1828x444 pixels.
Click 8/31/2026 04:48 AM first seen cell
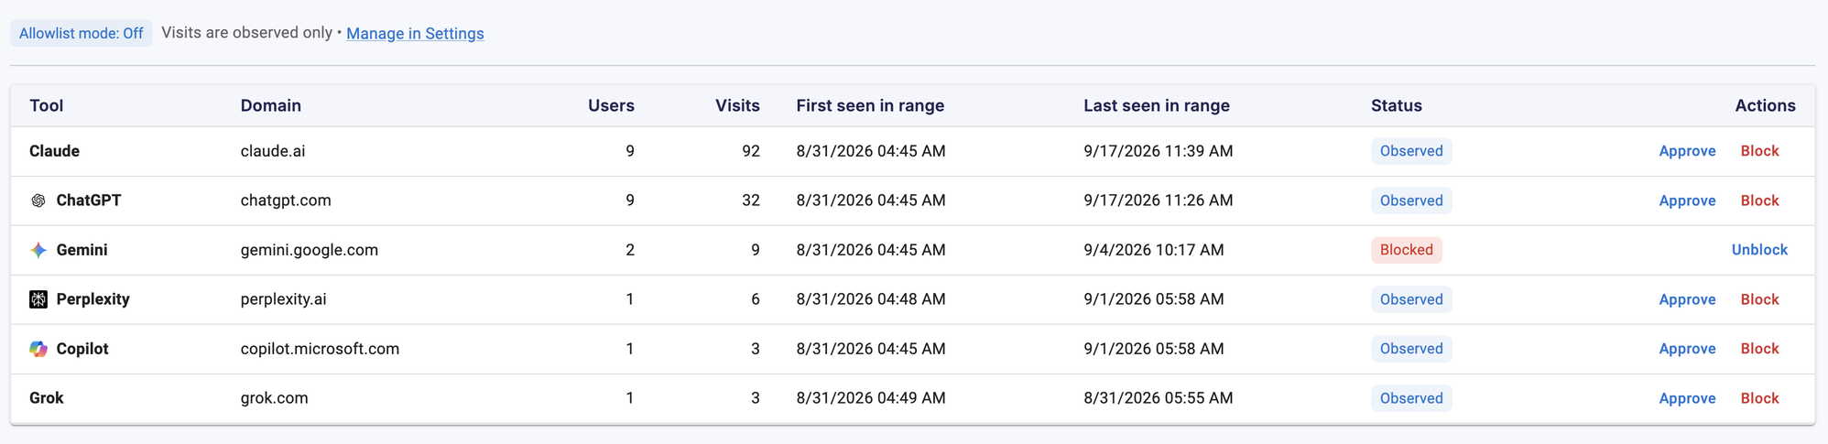tap(871, 299)
